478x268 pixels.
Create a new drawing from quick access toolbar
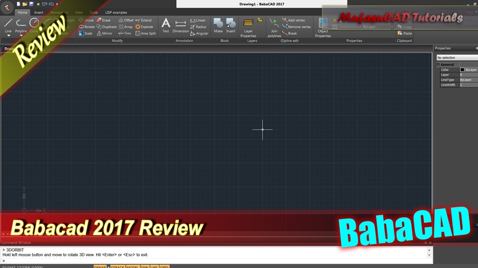coord(19,4)
